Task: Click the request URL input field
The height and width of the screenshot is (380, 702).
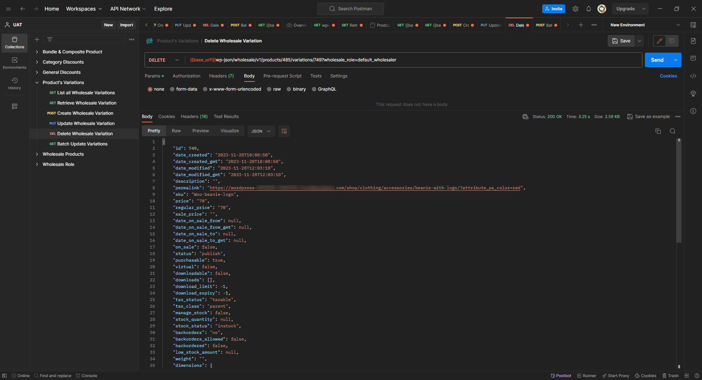Action: pos(413,60)
